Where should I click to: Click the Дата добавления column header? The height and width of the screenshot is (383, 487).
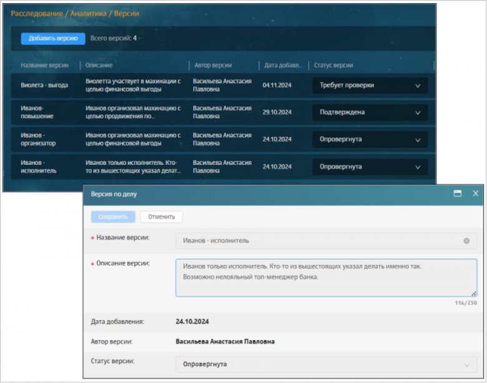(282, 65)
